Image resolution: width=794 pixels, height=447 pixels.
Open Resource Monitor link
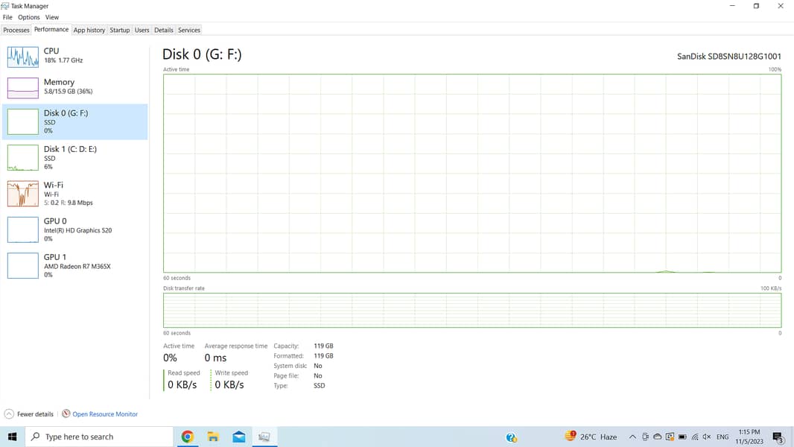pos(104,414)
